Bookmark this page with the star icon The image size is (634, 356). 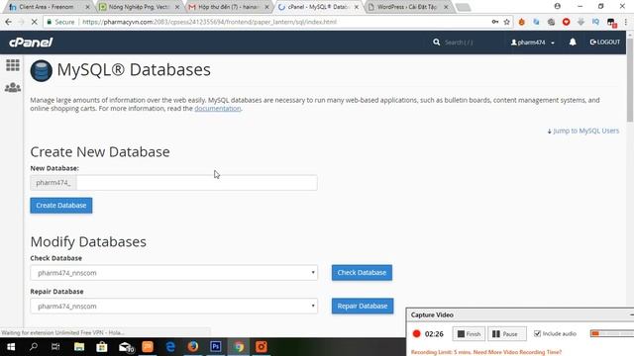click(506, 22)
